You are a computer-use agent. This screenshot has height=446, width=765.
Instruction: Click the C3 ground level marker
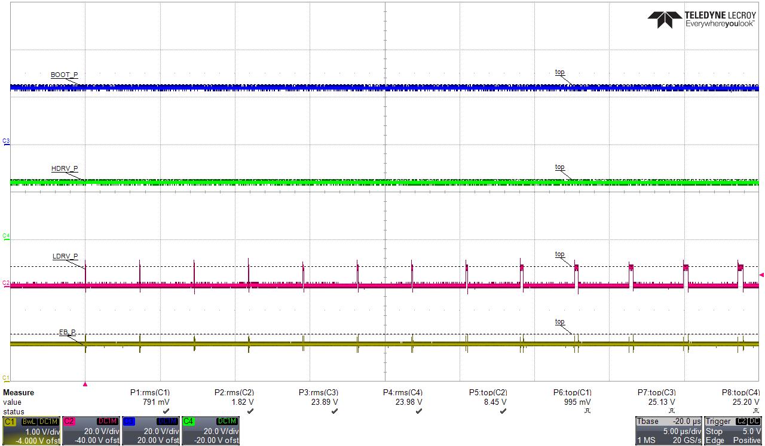point(6,142)
